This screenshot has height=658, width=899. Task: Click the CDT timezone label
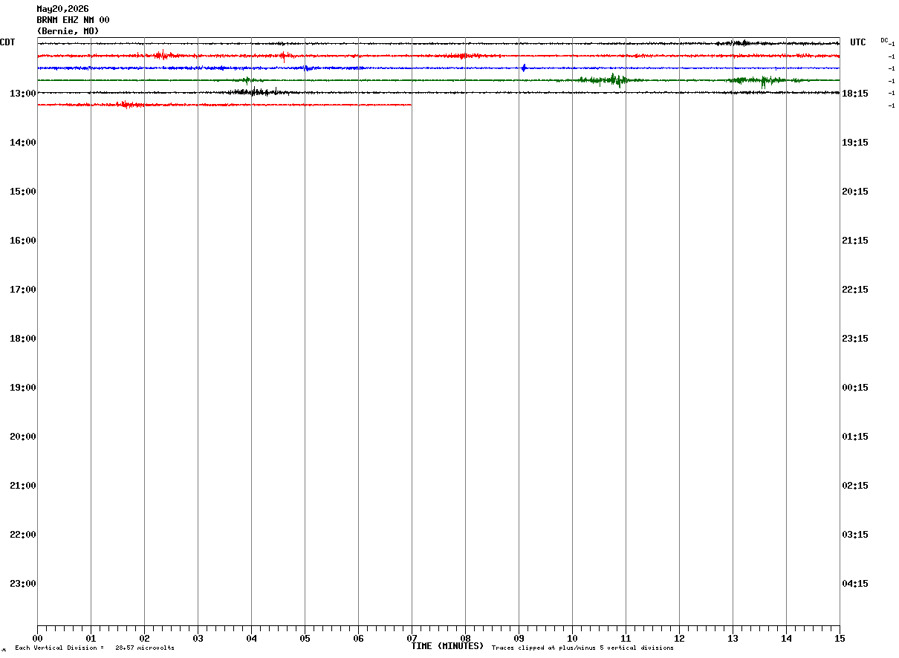pyautogui.click(x=7, y=42)
